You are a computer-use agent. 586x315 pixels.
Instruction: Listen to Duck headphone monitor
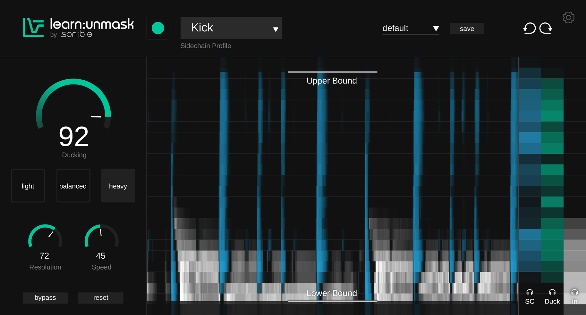coord(552,297)
